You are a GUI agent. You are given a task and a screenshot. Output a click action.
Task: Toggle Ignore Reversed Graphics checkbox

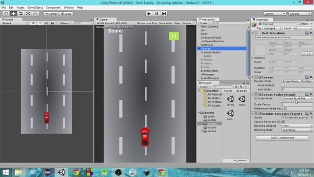pyautogui.click(x=283, y=121)
